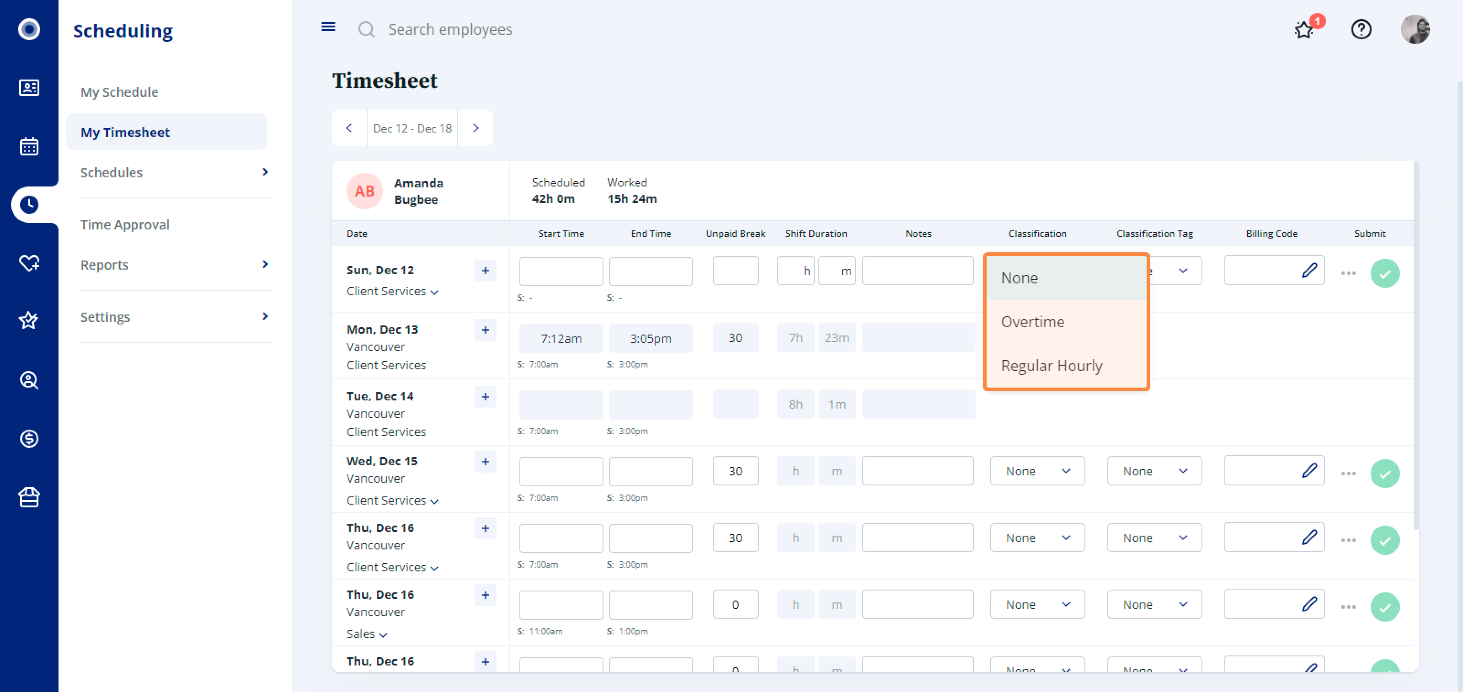Open more options dots for Wed, Dec 15
The image size is (1463, 692).
[x=1348, y=474]
